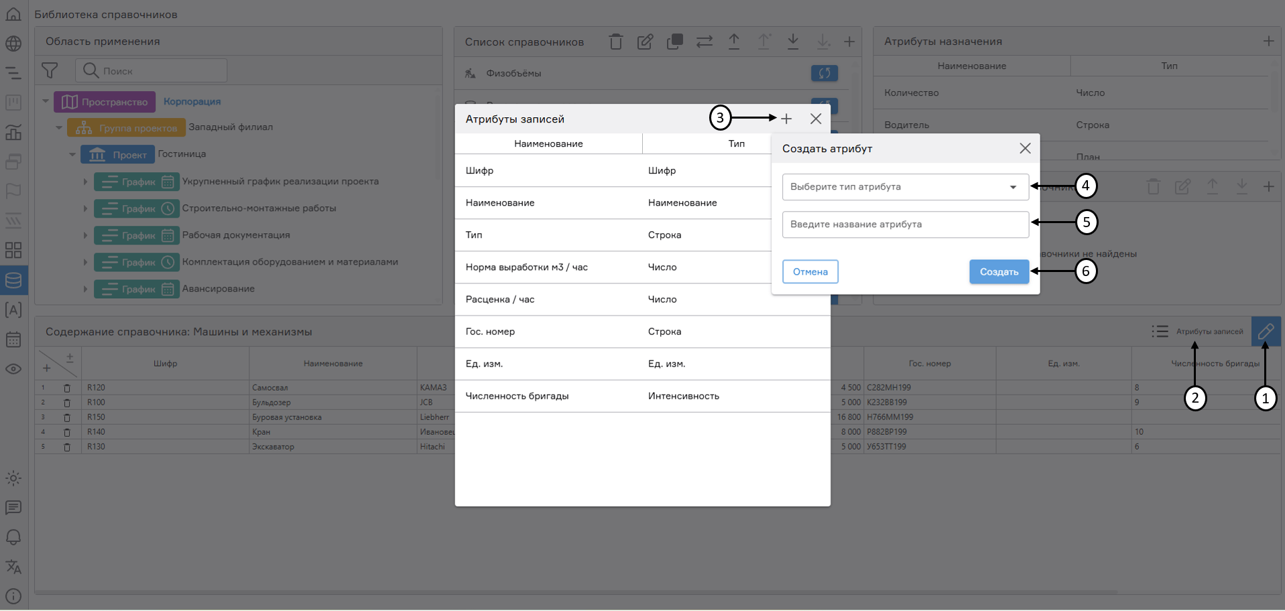Select the Гостиница project tree item
The width and height of the screenshot is (1285, 611).
click(182, 154)
